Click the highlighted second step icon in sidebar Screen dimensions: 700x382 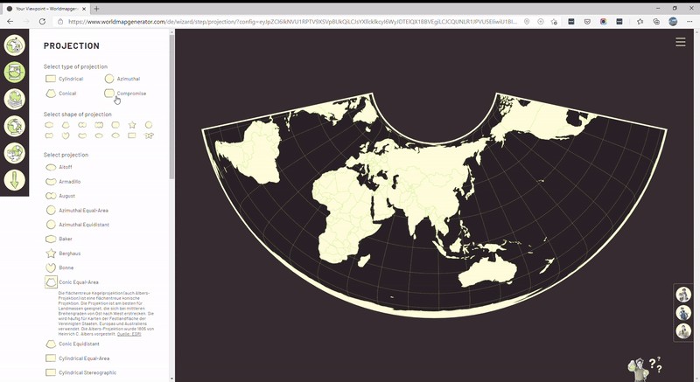(x=15, y=72)
